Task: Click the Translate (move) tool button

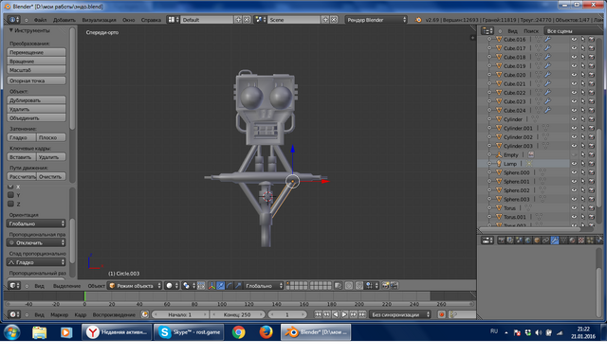Action: [x=36, y=52]
